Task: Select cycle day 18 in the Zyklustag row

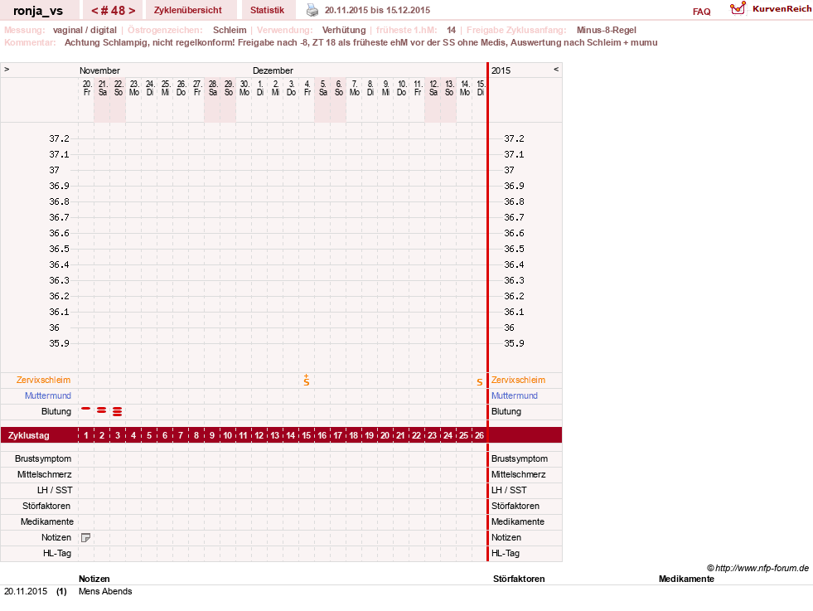Action: (354, 435)
